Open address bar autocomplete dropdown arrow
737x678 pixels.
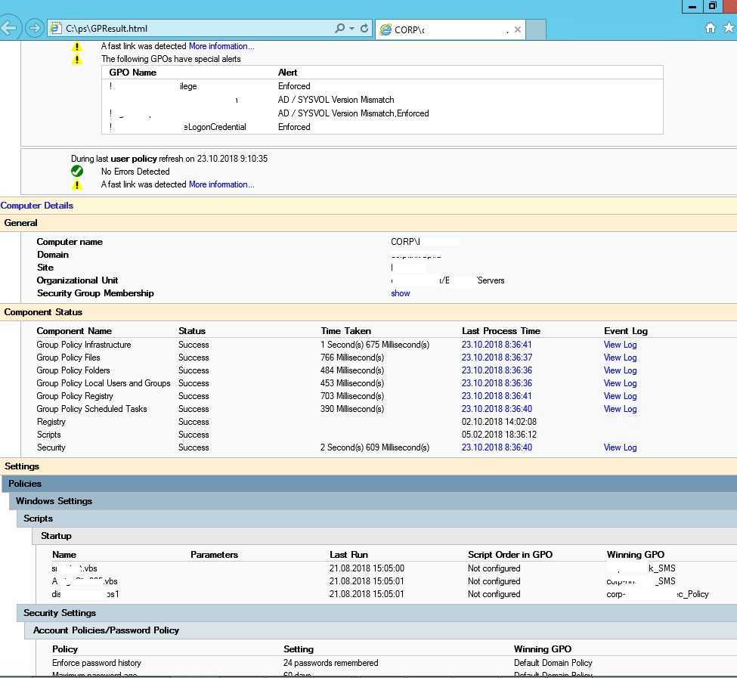[351, 29]
